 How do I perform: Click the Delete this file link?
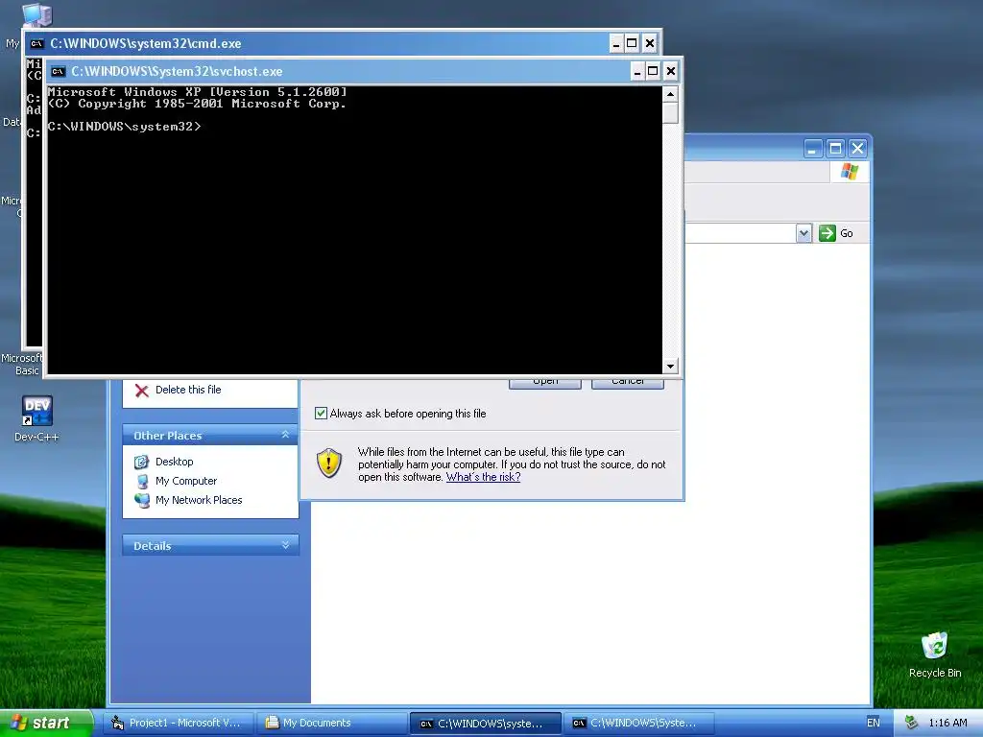(188, 390)
